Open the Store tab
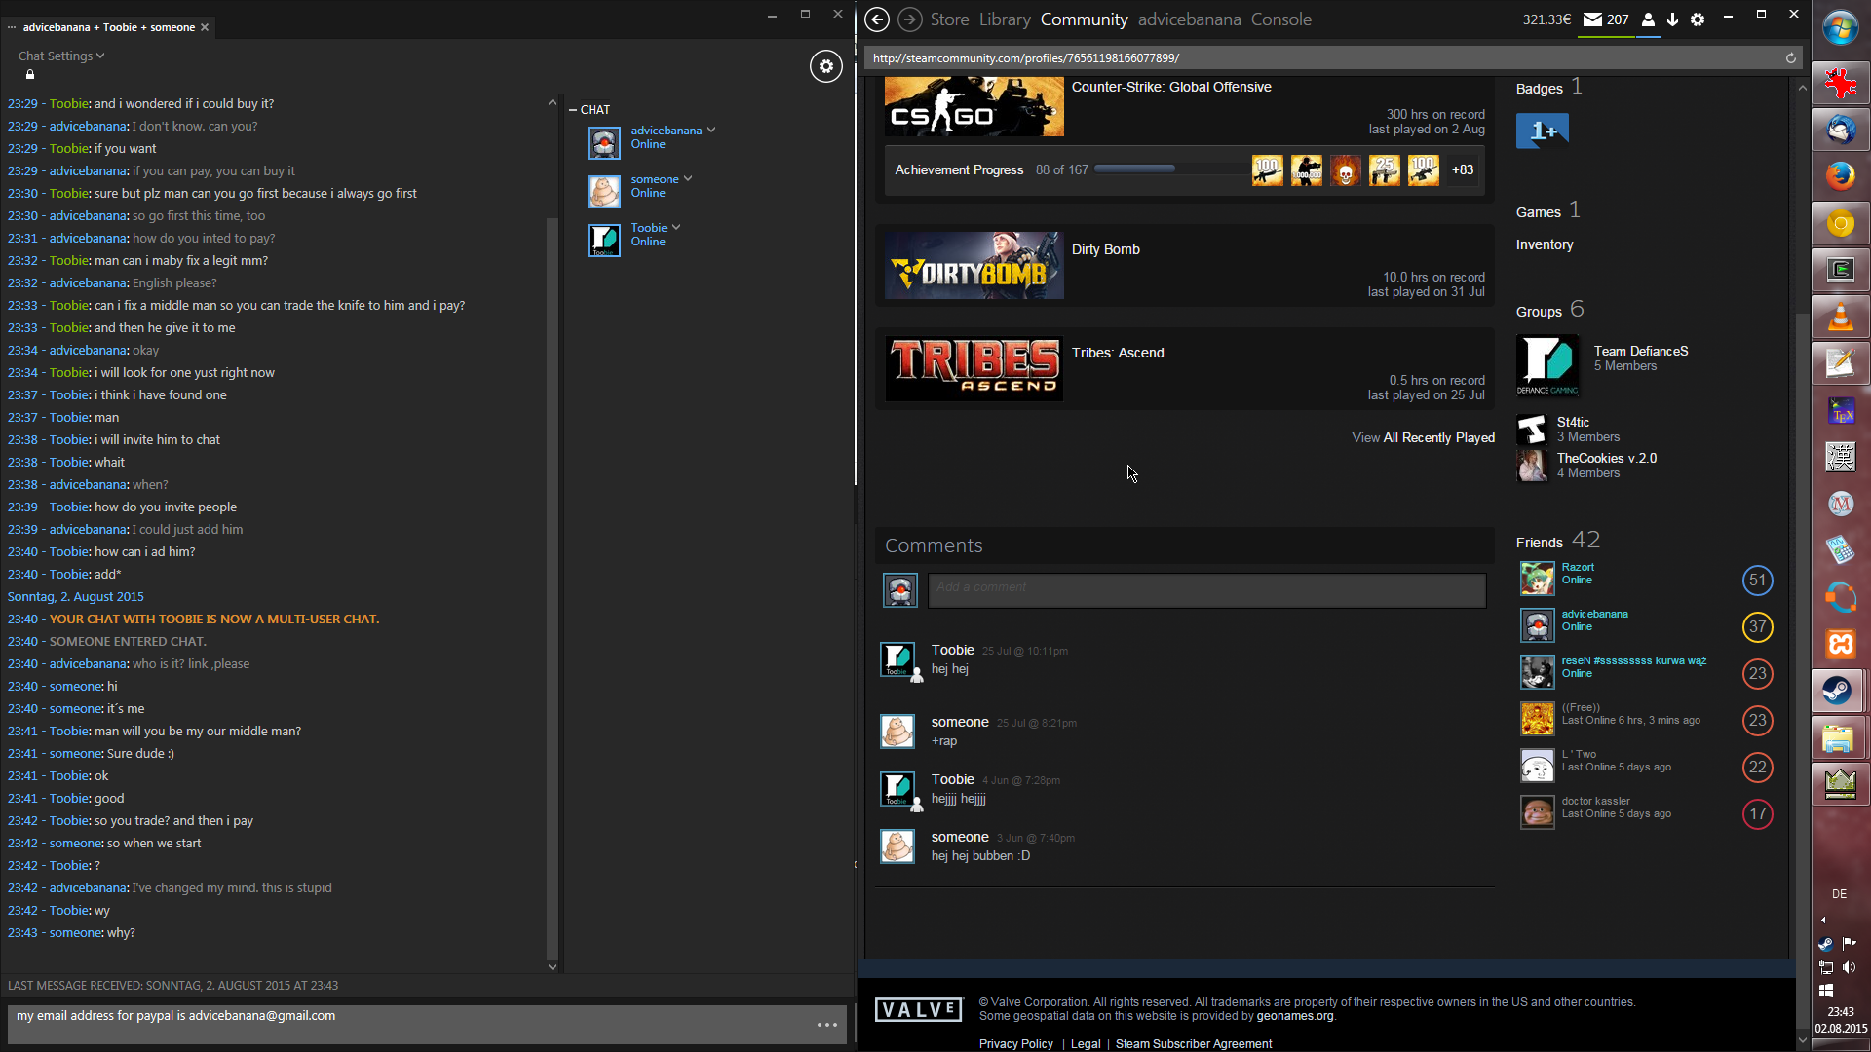1871x1052 pixels. (948, 19)
